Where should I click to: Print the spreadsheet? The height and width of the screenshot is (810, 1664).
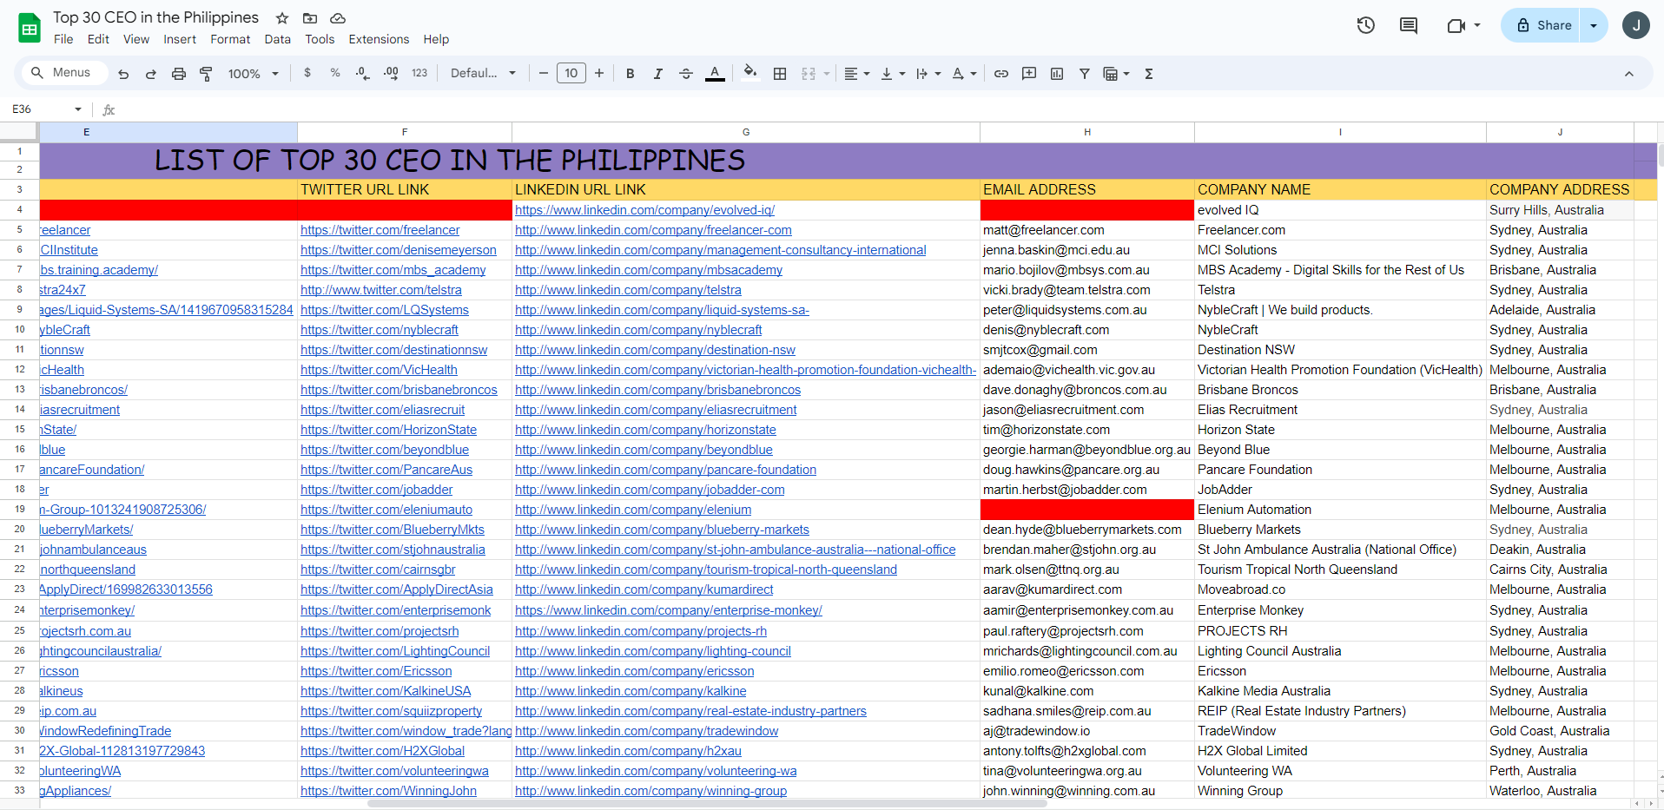coord(179,74)
